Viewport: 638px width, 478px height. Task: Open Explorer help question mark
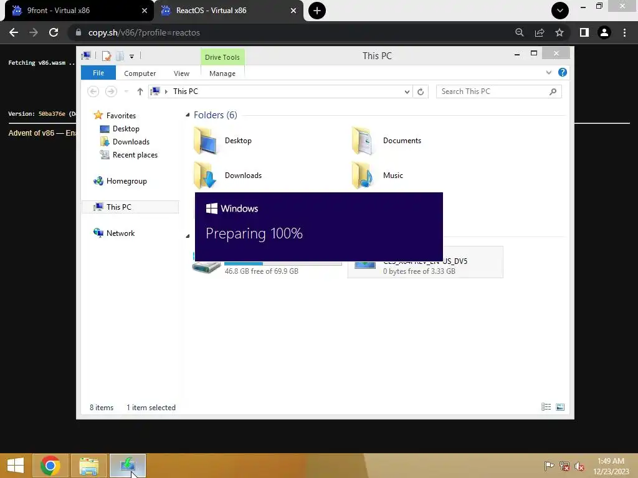563,72
